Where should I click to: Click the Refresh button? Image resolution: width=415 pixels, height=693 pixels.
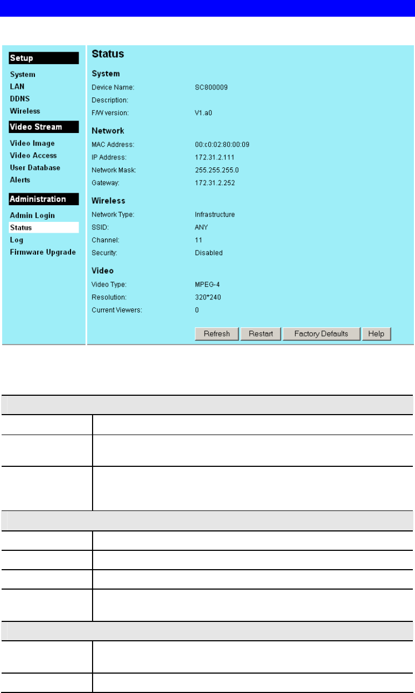coord(216,334)
